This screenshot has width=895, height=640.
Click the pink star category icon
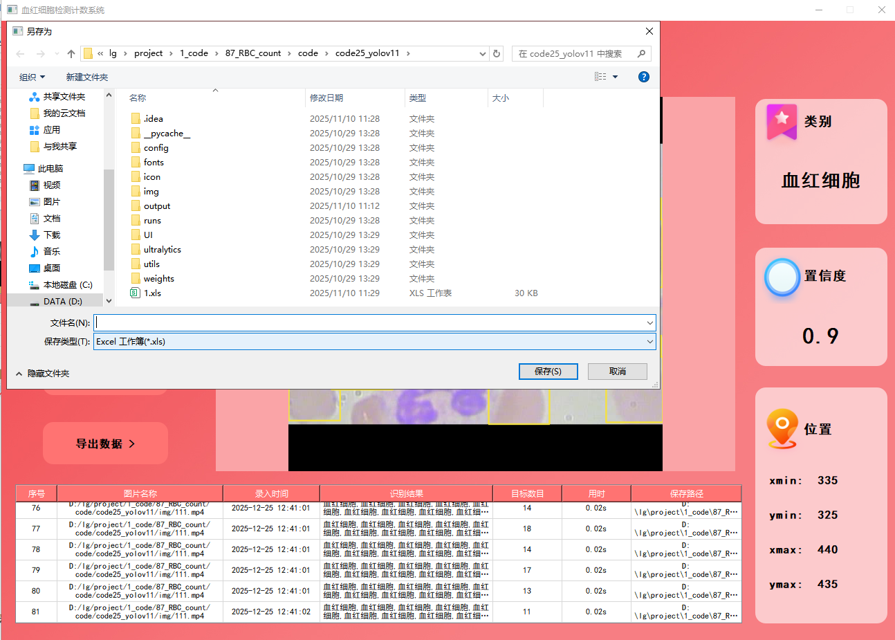[782, 122]
